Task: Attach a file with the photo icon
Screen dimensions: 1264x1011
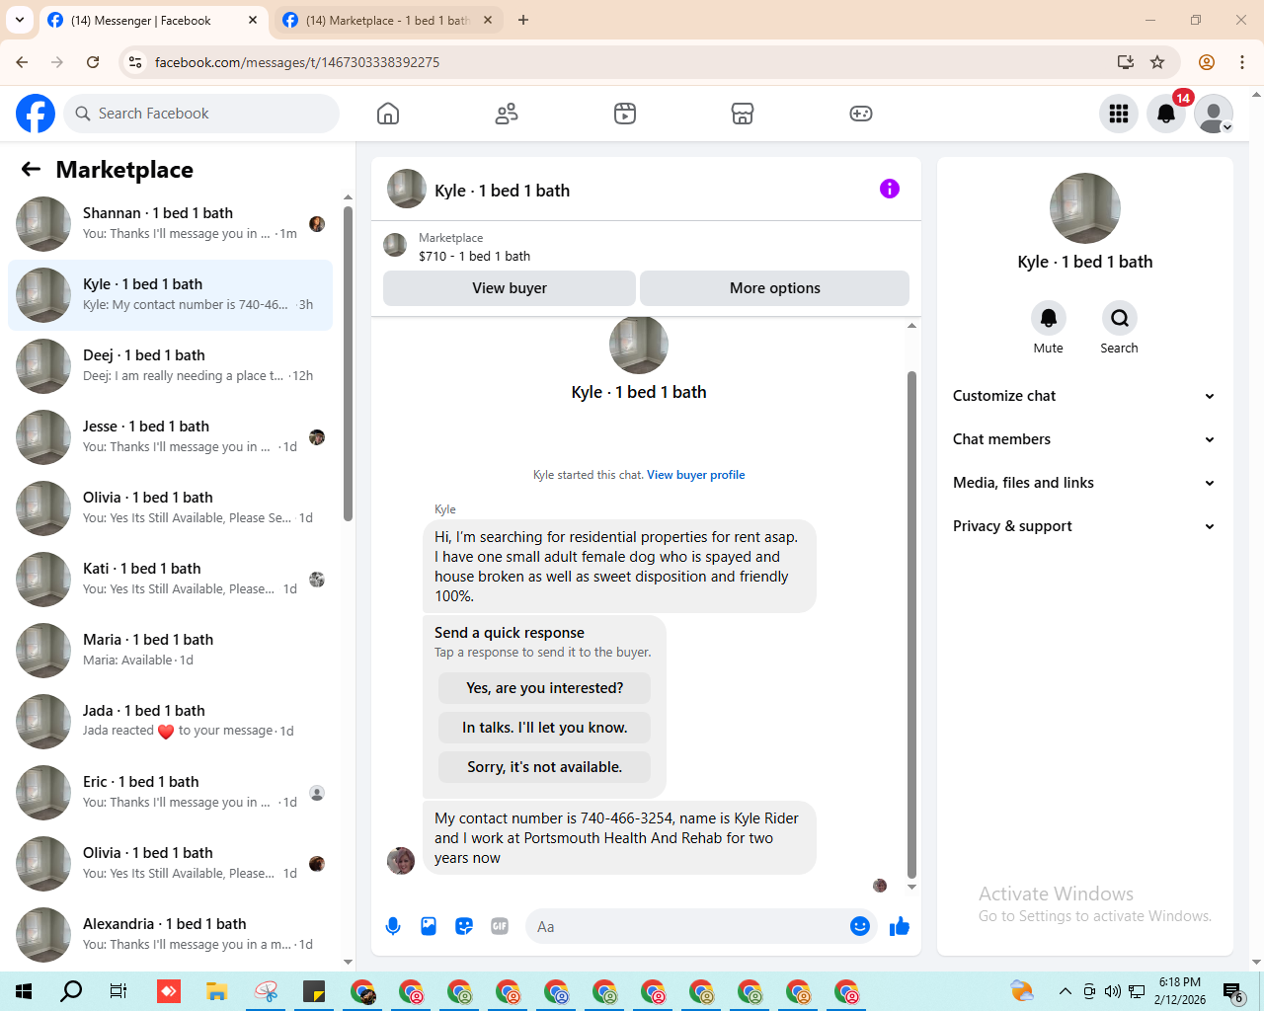Action: [x=429, y=926]
